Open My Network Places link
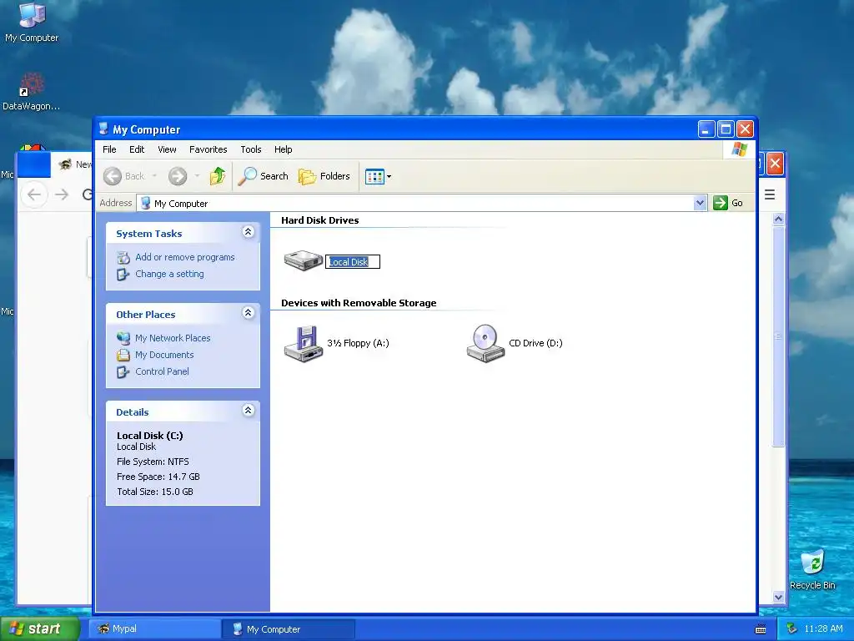 coord(173,338)
